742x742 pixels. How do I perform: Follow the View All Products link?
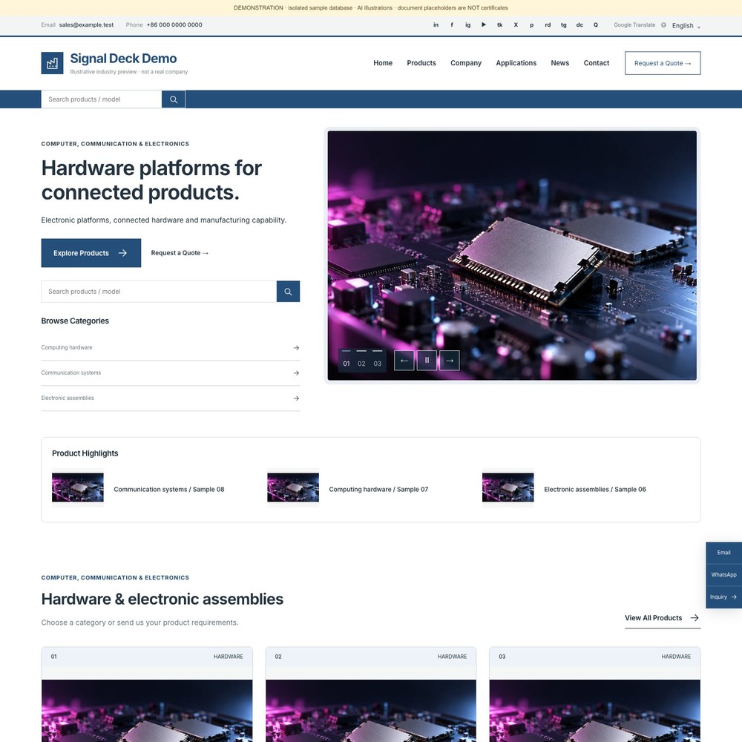coord(663,618)
